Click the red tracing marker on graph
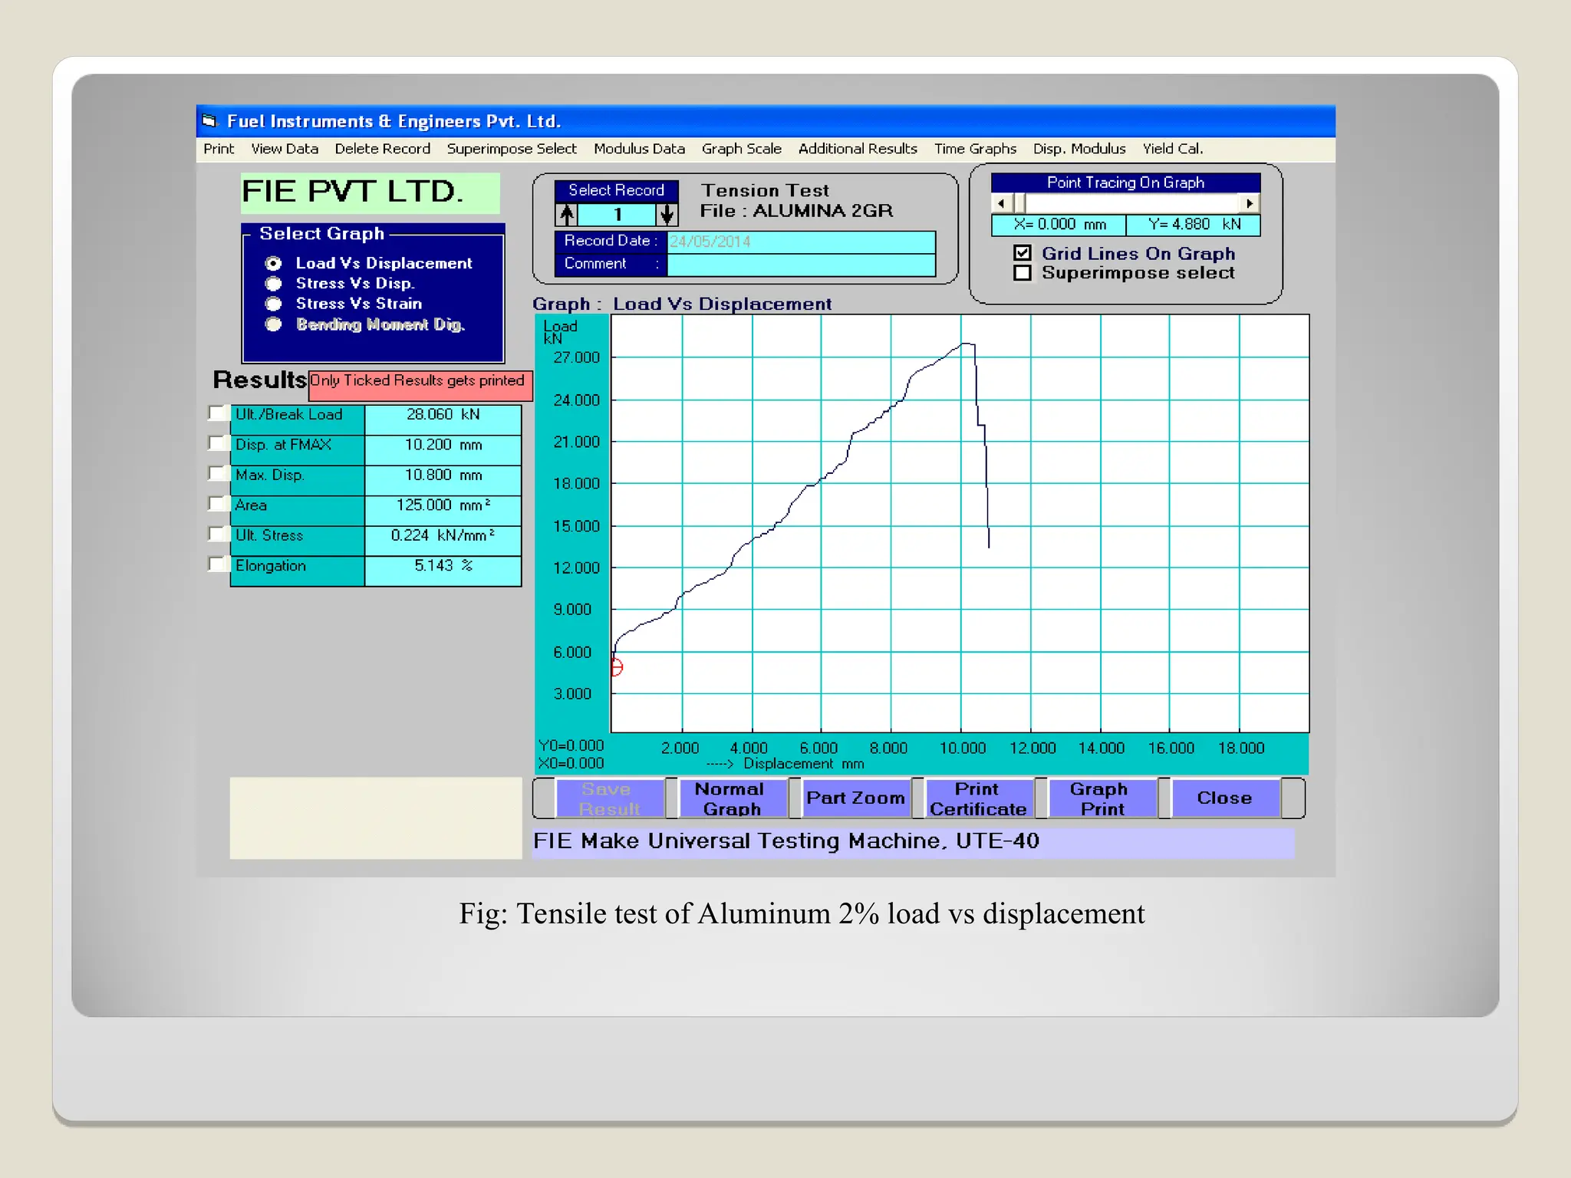This screenshot has width=1571, height=1178. (617, 667)
